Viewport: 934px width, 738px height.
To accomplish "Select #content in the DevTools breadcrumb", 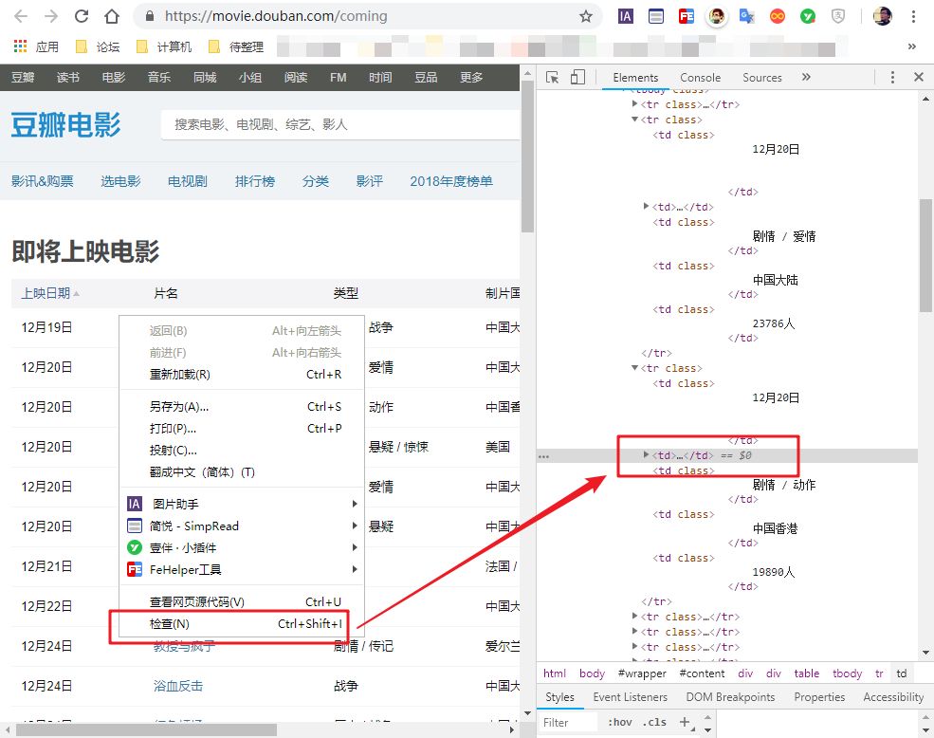I will point(702,673).
